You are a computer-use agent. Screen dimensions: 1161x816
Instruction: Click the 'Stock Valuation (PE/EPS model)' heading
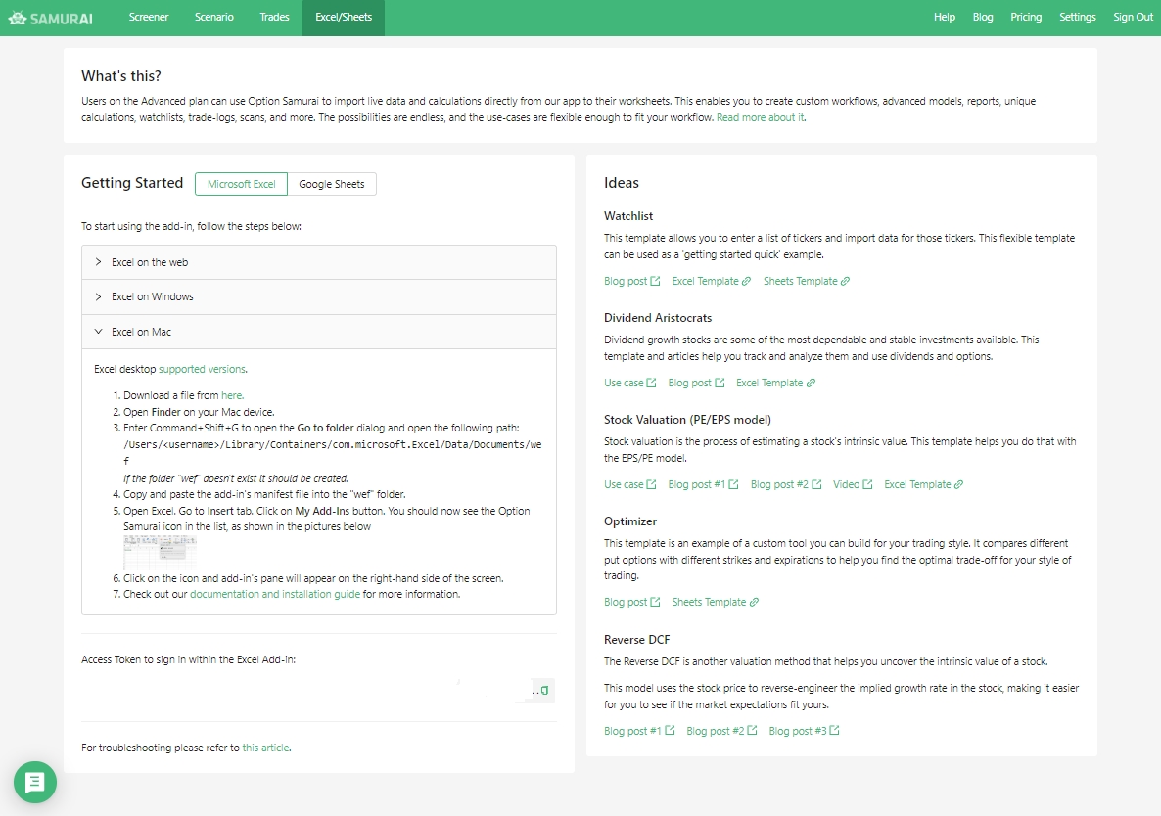click(687, 420)
